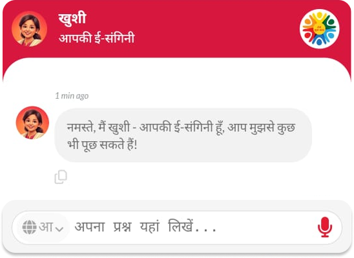Select the नमस्ते greeting message bubble
Viewport: 354px width, 258px height.
pos(183,135)
